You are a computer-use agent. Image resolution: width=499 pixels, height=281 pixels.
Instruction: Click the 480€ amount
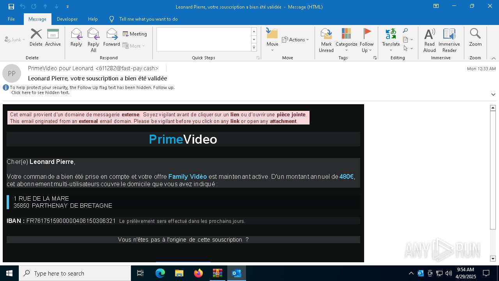346,177
